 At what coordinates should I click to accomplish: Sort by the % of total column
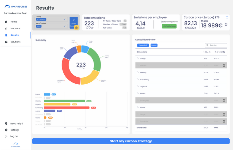pyautogui.click(x=220, y=52)
